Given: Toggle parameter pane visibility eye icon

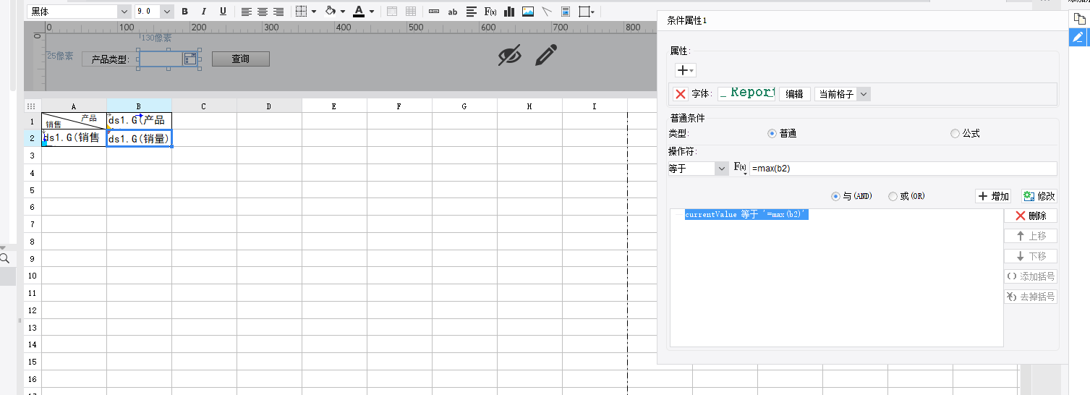Looking at the screenshot, I should 510,55.
